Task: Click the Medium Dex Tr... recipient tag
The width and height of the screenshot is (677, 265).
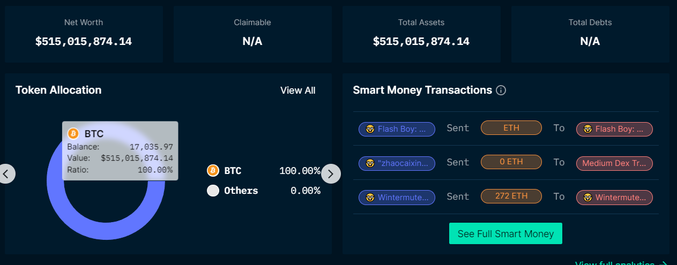Action: [x=614, y=163]
